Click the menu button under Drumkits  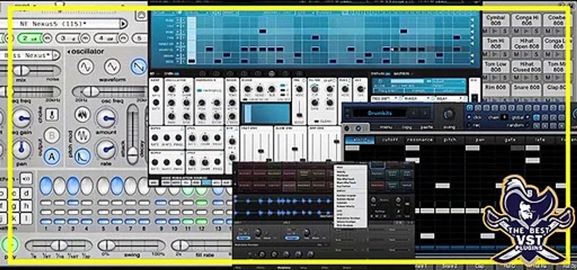tap(386, 127)
